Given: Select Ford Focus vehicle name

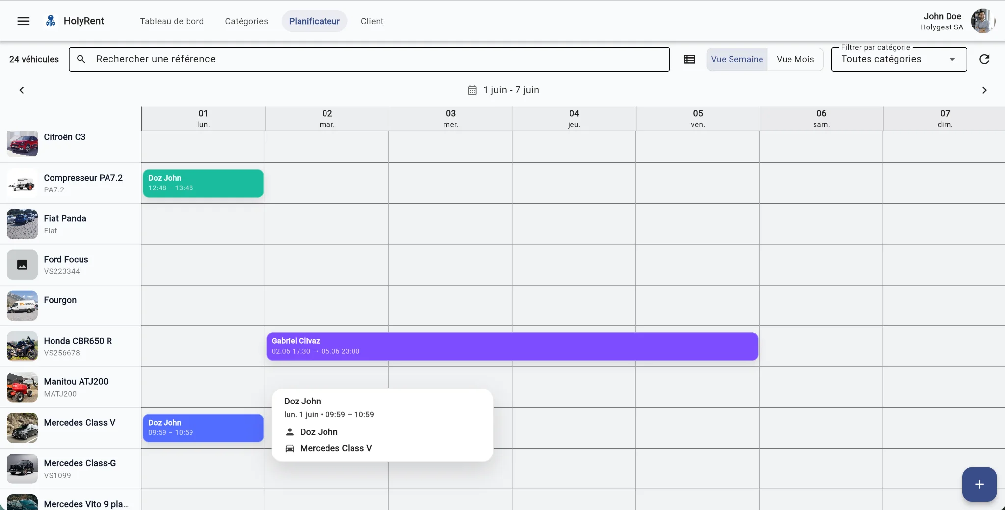Looking at the screenshot, I should click(x=66, y=259).
